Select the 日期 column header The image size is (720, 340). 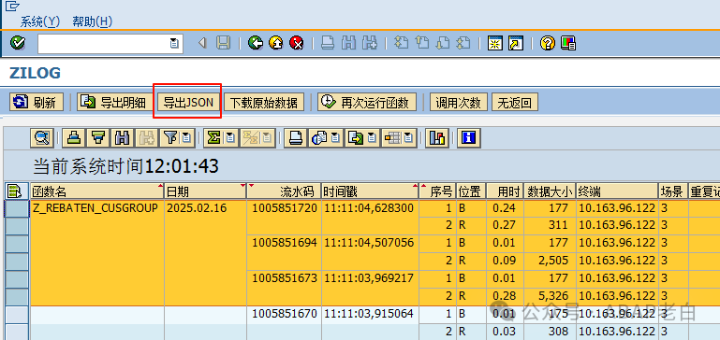tap(206, 191)
